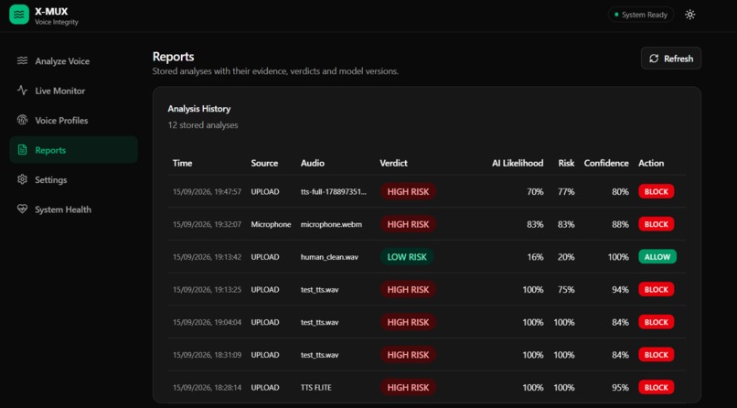Click the System Health heart icon
Image resolution: width=737 pixels, height=408 pixels.
click(22, 209)
